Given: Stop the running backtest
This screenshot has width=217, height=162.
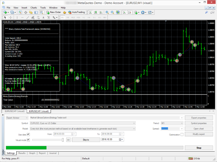Looking at the screenshot, I should pyautogui.click(x=199, y=148).
